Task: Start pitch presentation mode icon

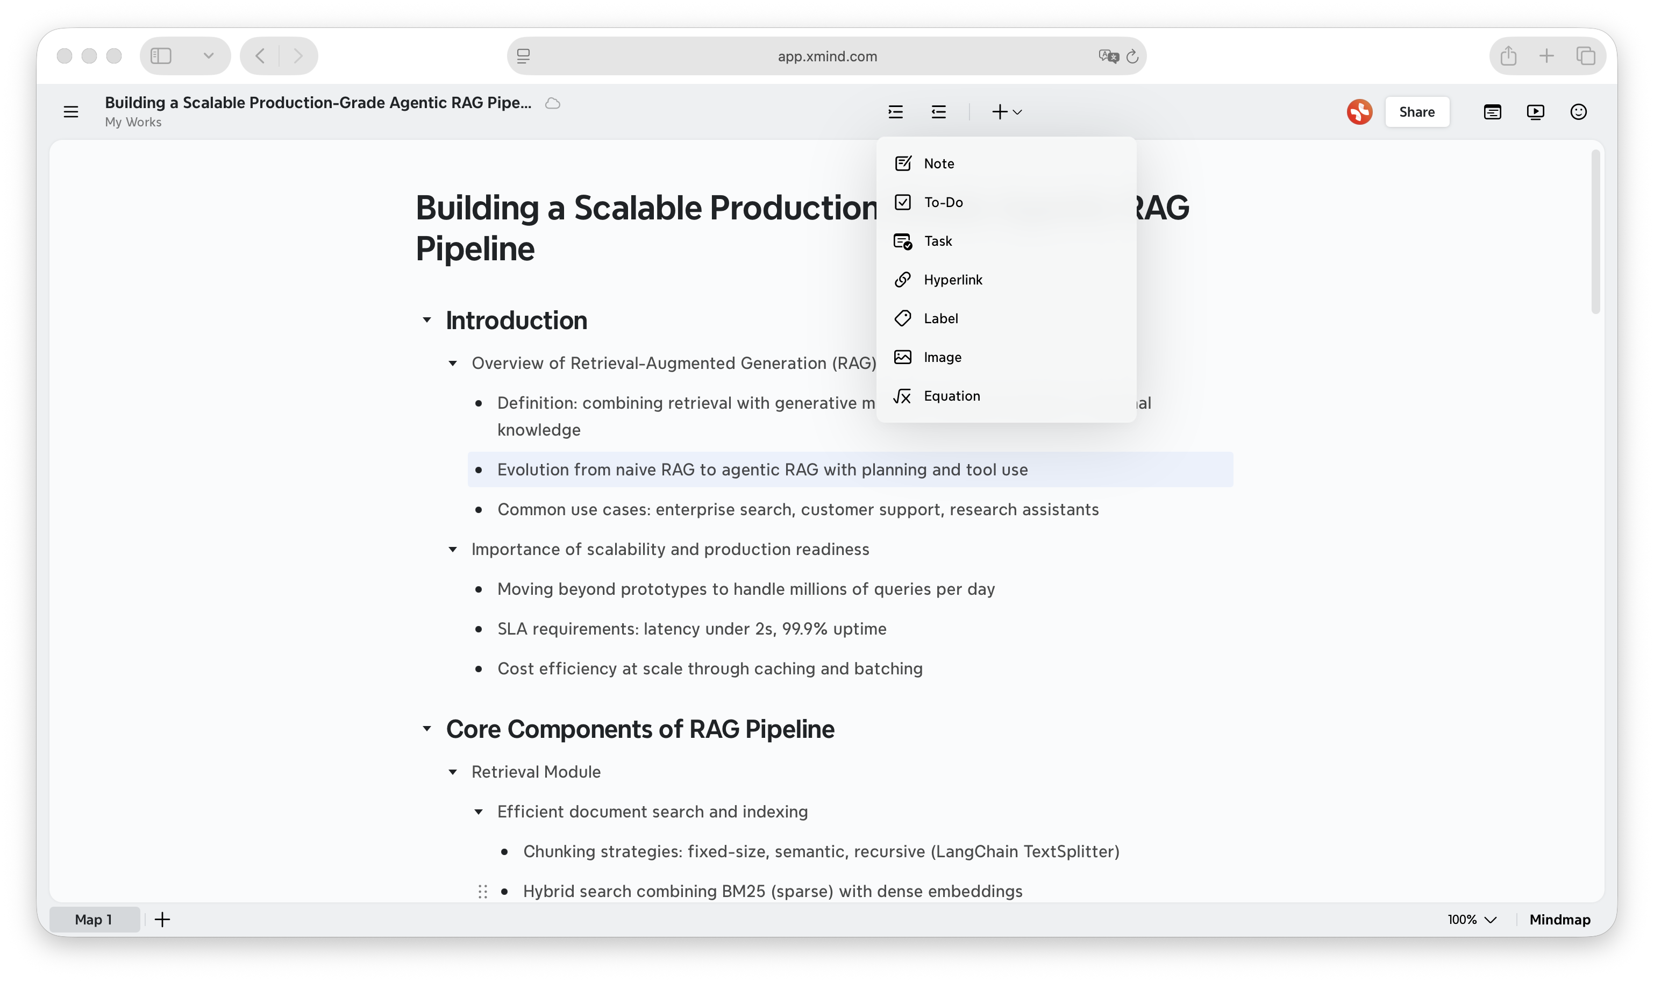Action: (1535, 112)
